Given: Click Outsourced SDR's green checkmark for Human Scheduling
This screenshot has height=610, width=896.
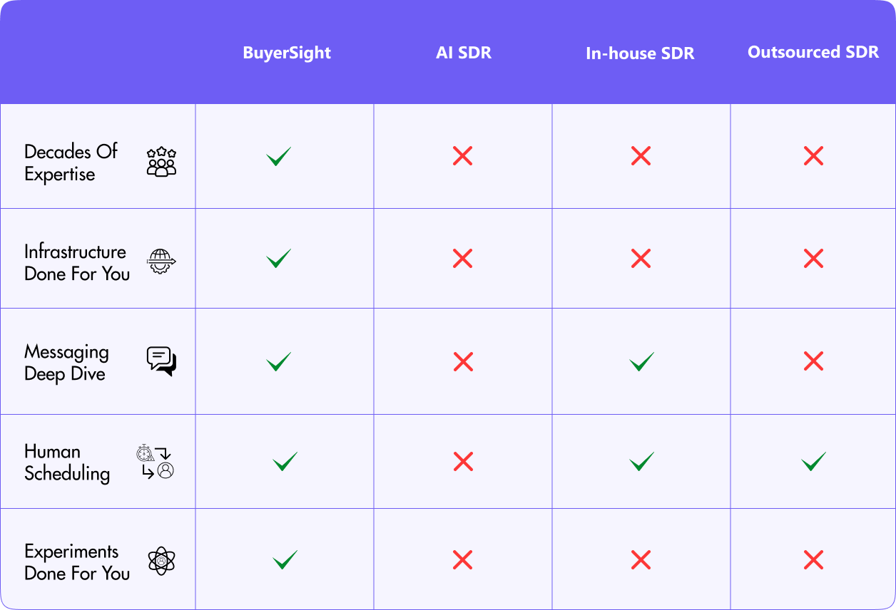Looking at the screenshot, I should coord(814,461).
